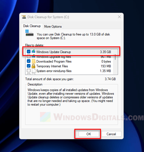Confirm cleanup with the OK button
Image resolution: width=144 pixels, height=152 pixels.
[89, 134]
